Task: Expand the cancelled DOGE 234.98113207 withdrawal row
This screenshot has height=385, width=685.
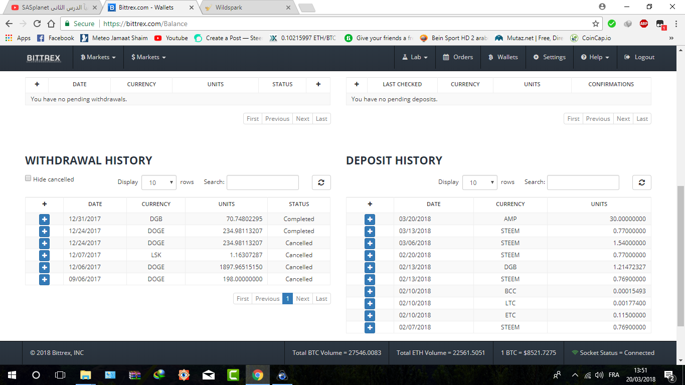Action: pos(44,243)
